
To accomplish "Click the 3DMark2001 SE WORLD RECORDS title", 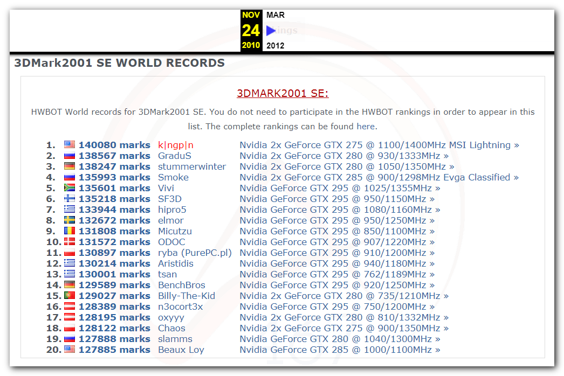I will [119, 63].
